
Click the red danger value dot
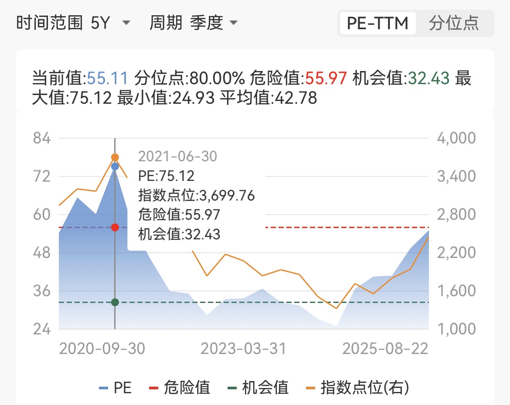click(x=115, y=228)
